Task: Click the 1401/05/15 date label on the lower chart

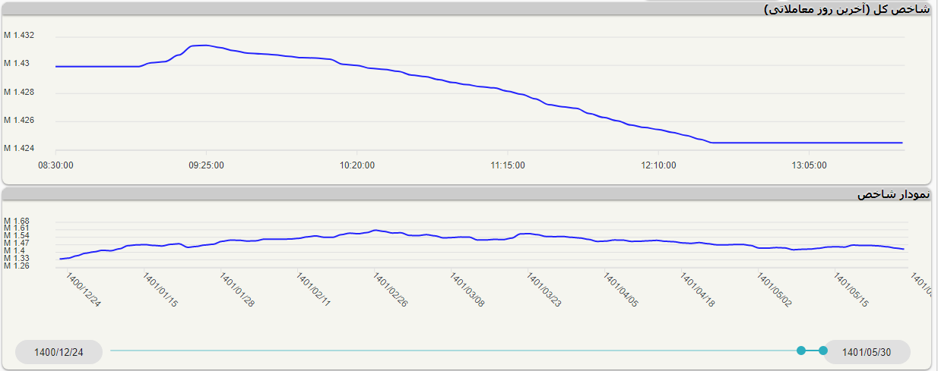Action: [851, 291]
